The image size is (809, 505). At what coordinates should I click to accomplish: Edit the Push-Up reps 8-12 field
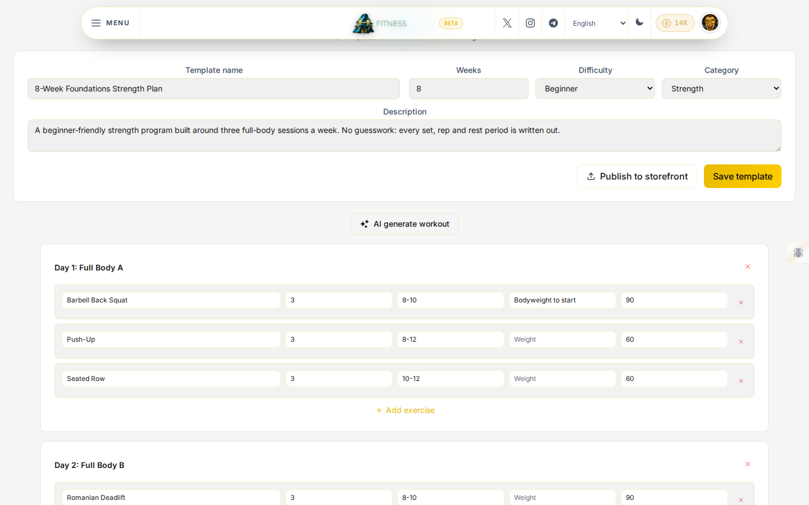(451, 339)
